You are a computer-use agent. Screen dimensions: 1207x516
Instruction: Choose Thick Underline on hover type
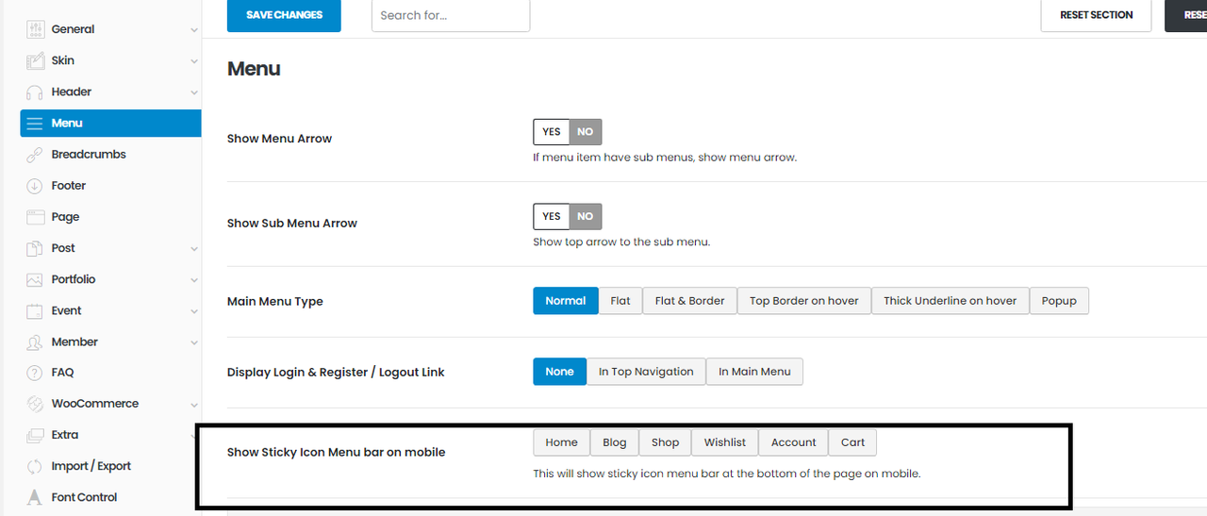click(951, 301)
